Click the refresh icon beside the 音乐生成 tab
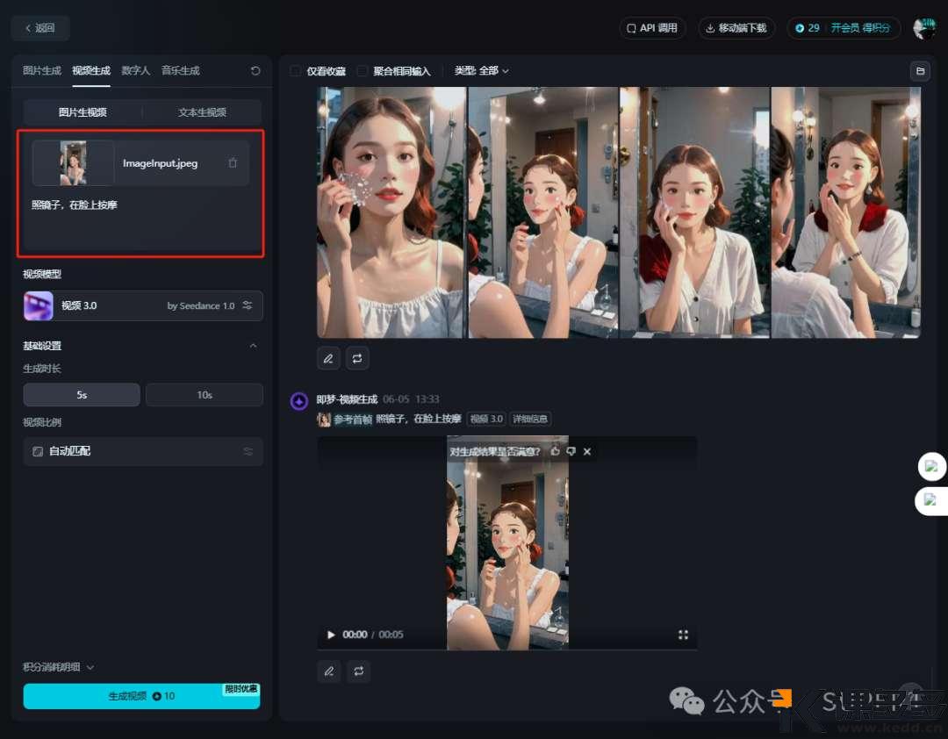 click(x=255, y=71)
